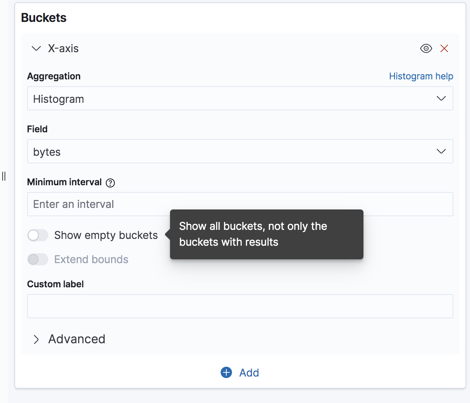Expand the Advanced section arrow
This screenshot has height=403, width=470.
pos(36,339)
